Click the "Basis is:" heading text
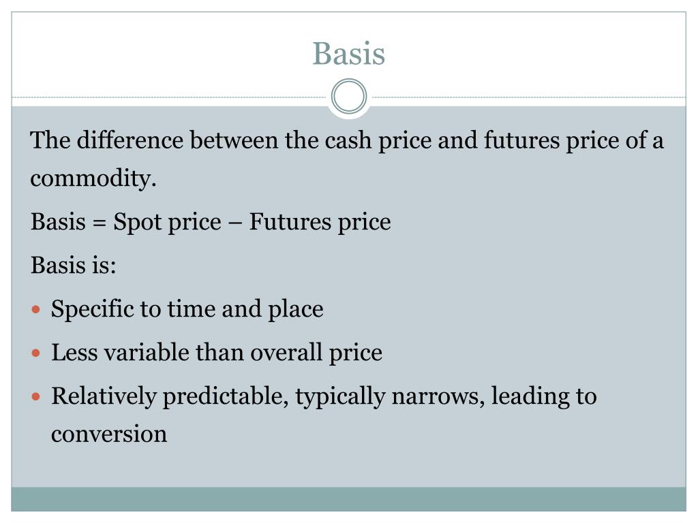Viewport: 698px width, 523px height. (x=74, y=266)
